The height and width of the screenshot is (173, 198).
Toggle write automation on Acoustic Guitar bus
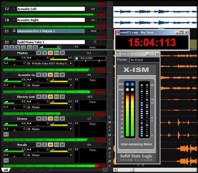coord(62,75)
